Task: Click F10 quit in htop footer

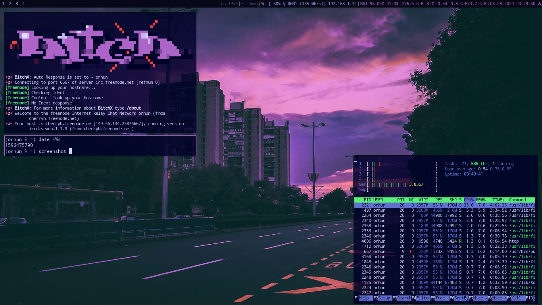Action: click(530, 298)
